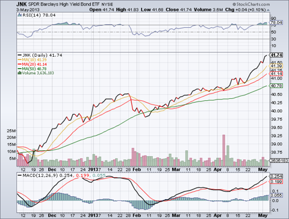Screen dimensions: 289x219
Task: Click the NYSE exchange label
Action: click(107, 4)
